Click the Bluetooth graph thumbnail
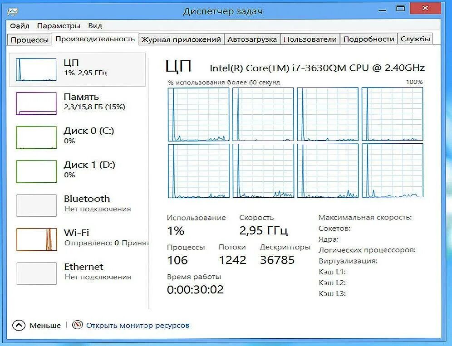The height and width of the screenshot is (346, 452). tap(36, 205)
